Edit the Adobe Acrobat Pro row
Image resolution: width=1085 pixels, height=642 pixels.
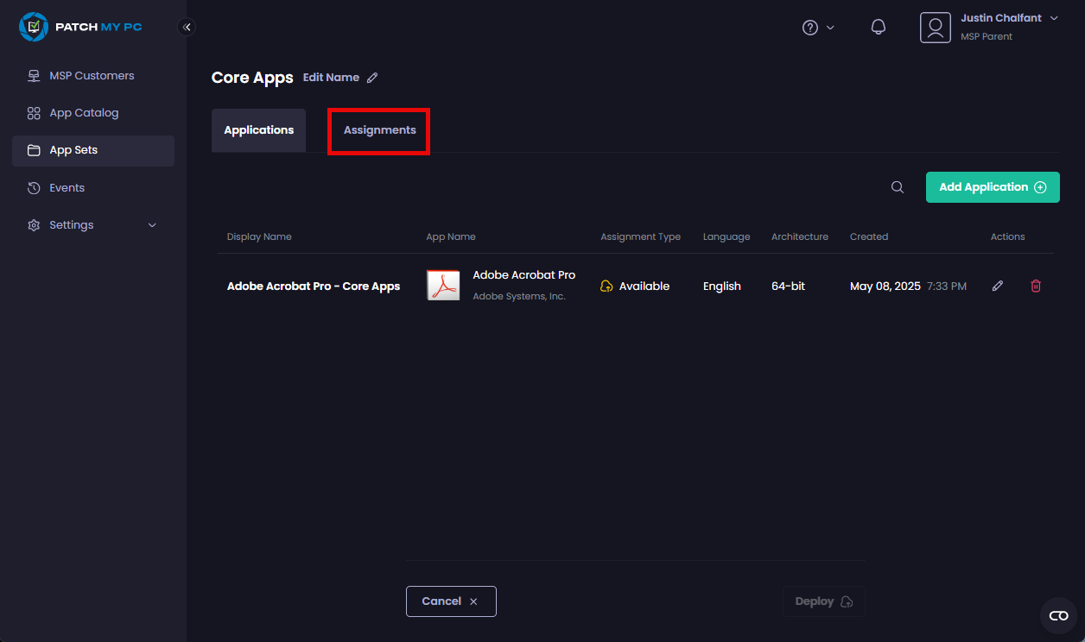tap(998, 286)
